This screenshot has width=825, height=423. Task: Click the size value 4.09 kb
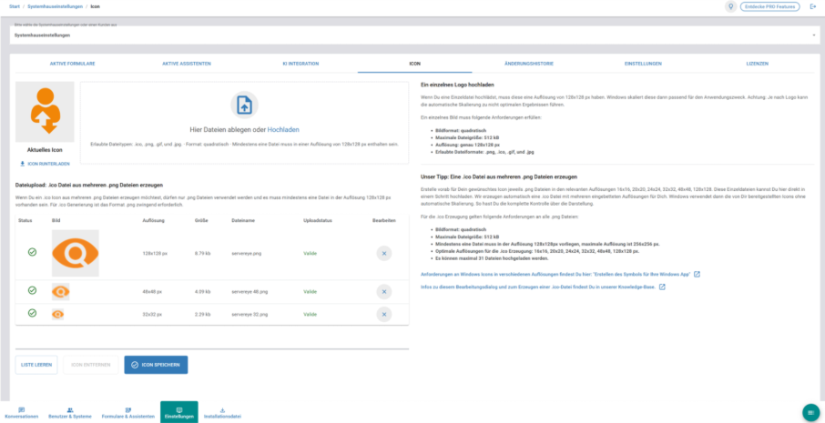click(x=202, y=292)
